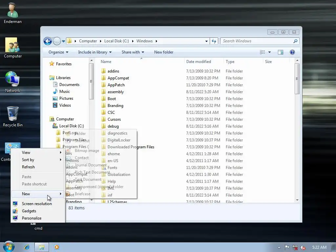Expand the arrow after Windows in breadcrumb
This screenshot has width=336, height=252.
157,41
